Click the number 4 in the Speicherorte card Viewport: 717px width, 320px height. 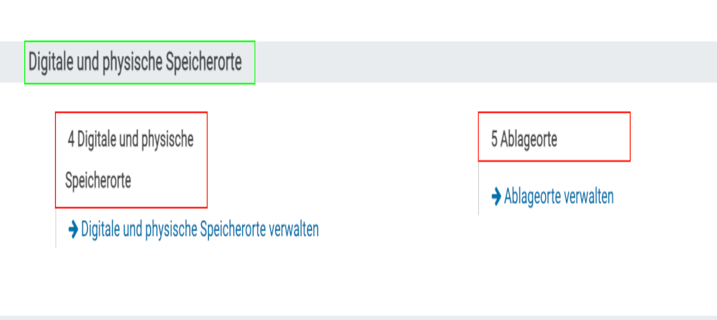(x=71, y=140)
